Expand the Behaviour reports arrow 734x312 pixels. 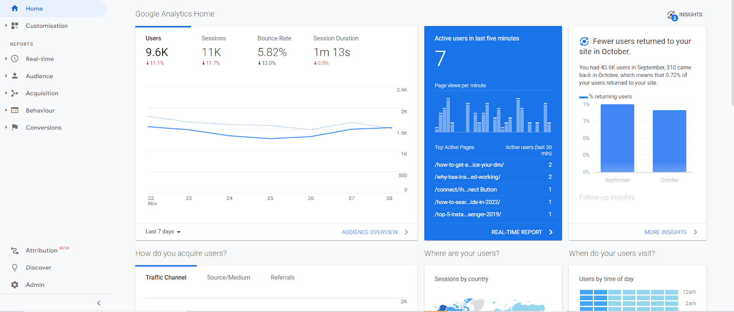coord(6,110)
